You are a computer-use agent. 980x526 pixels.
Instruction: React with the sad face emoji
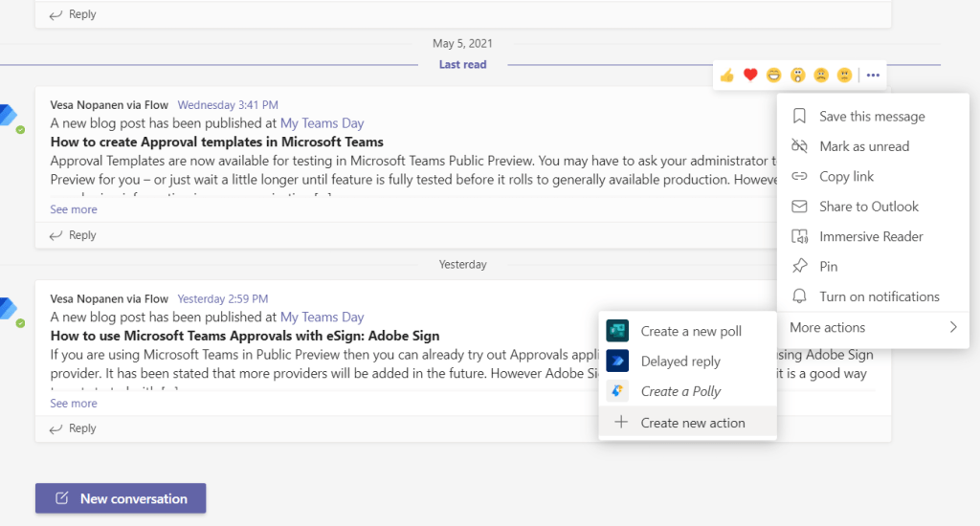[821, 75]
